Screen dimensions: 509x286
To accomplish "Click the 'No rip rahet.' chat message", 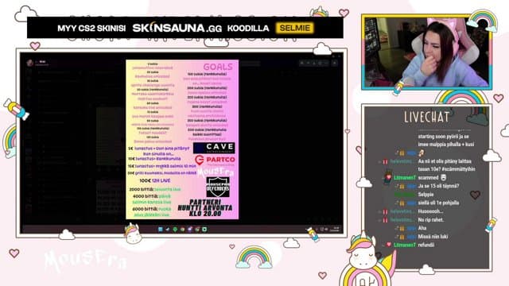I will 431,220.
